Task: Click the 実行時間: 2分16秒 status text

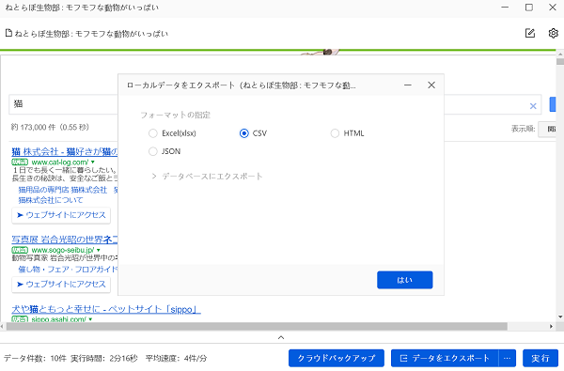Action: (x=104, y=358)
